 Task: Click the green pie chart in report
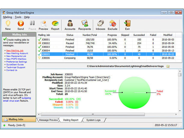tap(134, 93)
